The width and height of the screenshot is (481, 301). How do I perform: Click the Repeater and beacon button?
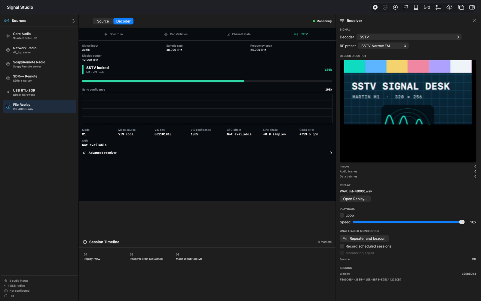[x=364, y=238]
